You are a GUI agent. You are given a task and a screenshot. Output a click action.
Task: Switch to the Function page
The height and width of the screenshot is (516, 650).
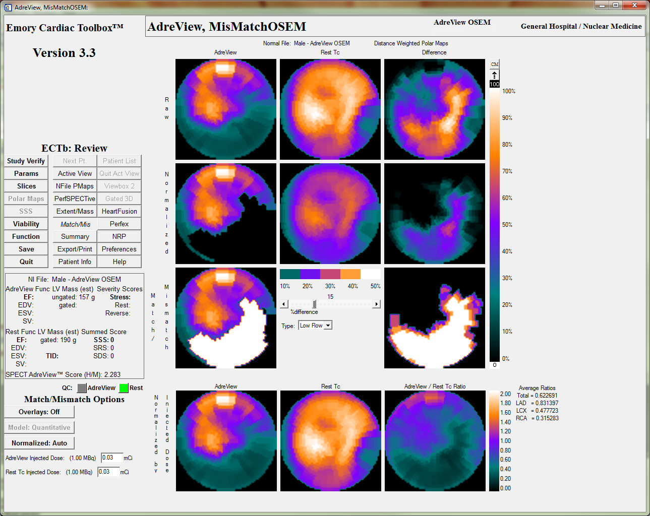(26, 236)
